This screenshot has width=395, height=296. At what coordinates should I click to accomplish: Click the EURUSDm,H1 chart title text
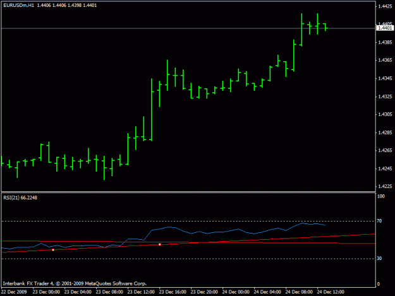point(19,5)
